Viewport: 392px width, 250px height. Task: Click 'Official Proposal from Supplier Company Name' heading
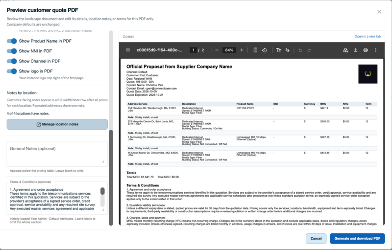(179, 67)
